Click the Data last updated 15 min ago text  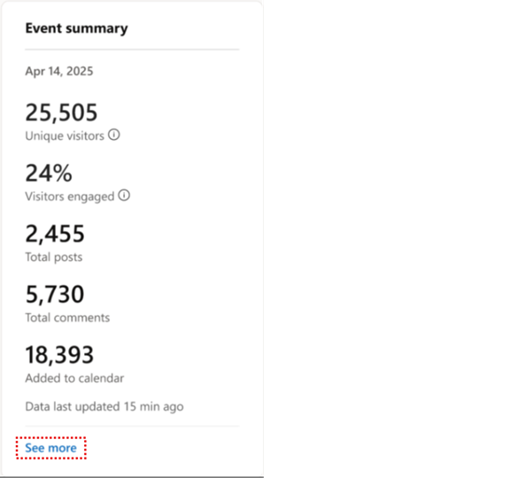click(104, 406)
